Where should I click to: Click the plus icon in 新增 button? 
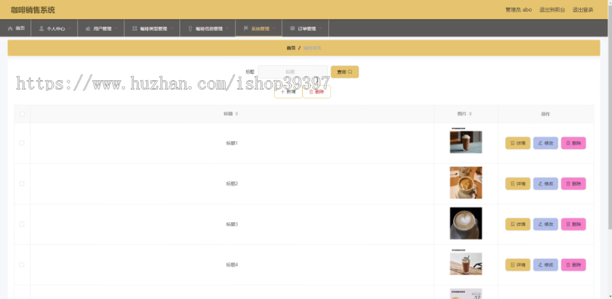pyautogui.click(x=283, y=92)
